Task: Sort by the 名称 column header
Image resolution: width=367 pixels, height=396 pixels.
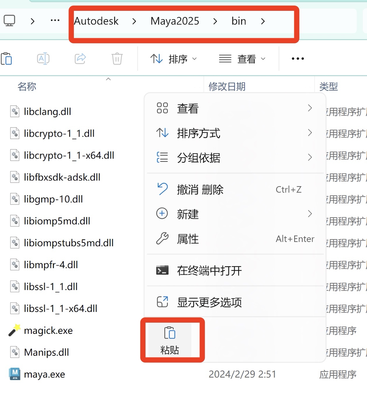Action: click(27, 86)
